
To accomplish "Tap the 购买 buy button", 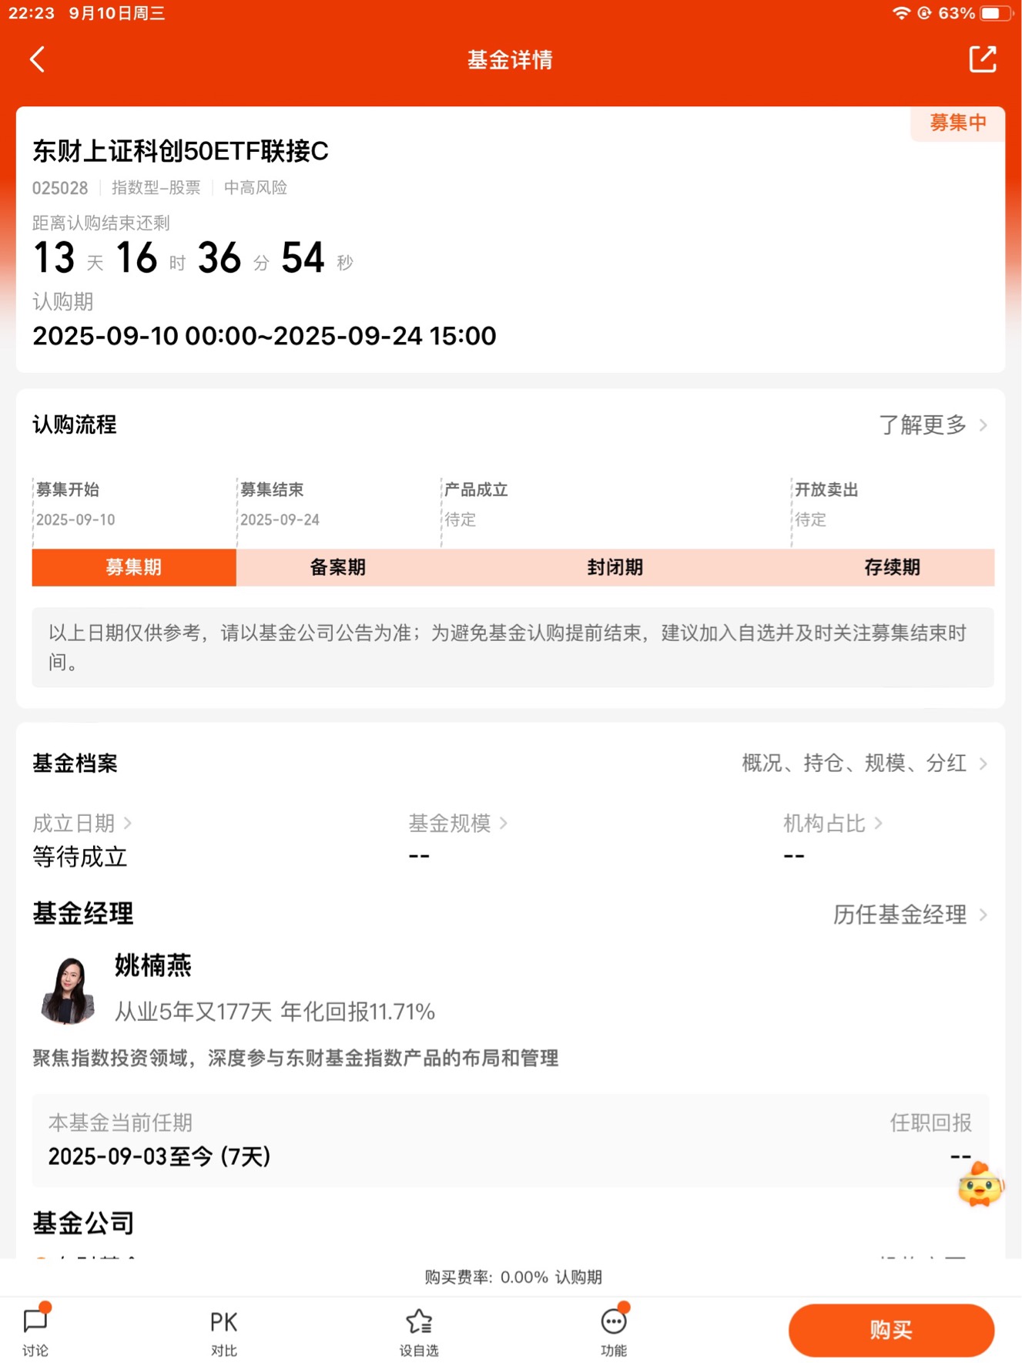I will point(891,1330).
